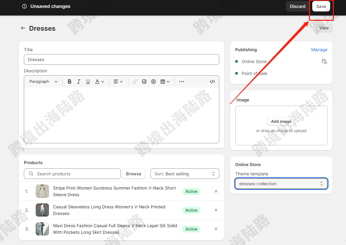The width and height of the screenshot is (346, 245).
Task: Switch to HTML code view
Action: (x=212, y=82)
